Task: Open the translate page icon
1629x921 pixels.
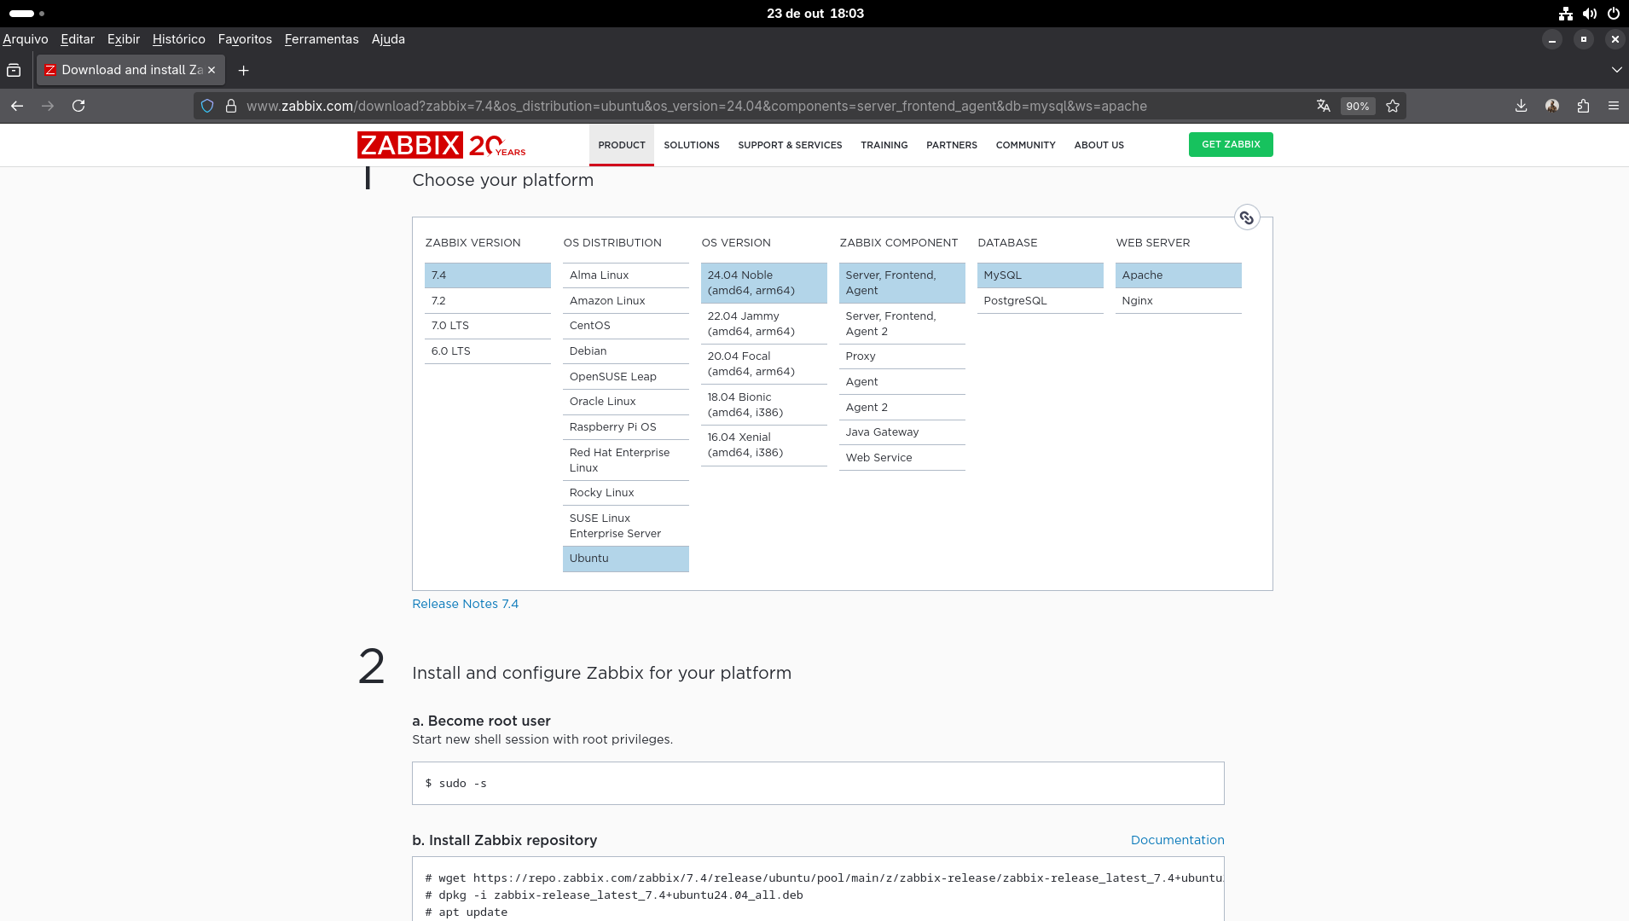Action: [1323, 107]
